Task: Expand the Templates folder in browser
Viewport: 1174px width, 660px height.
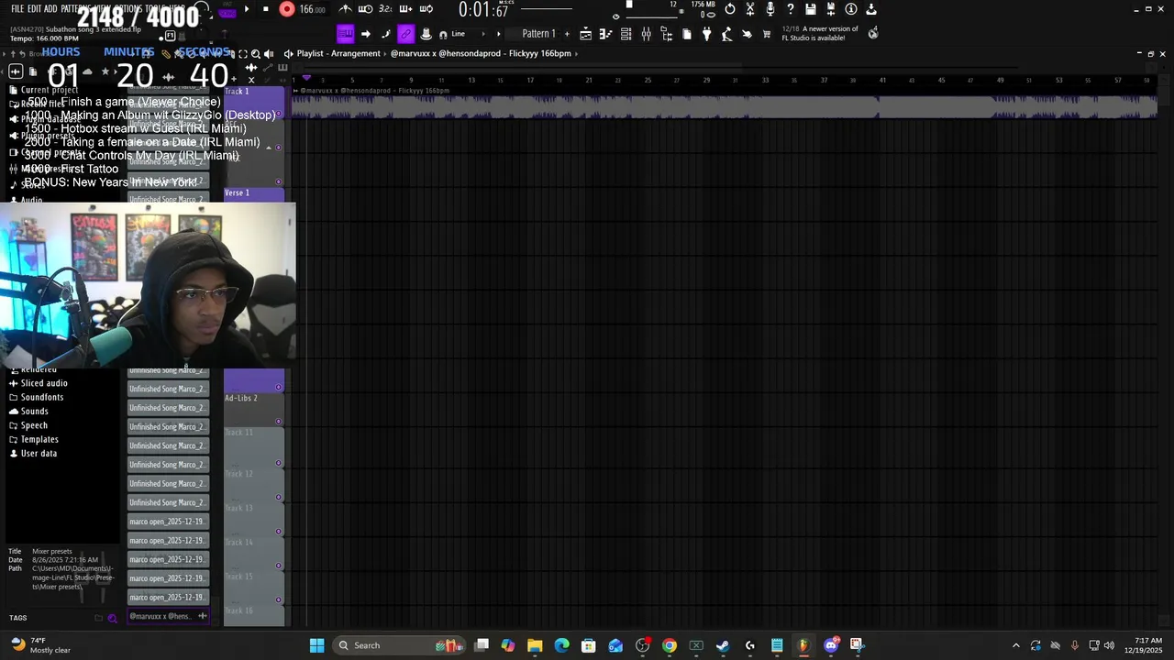Action: pos(39,439)
